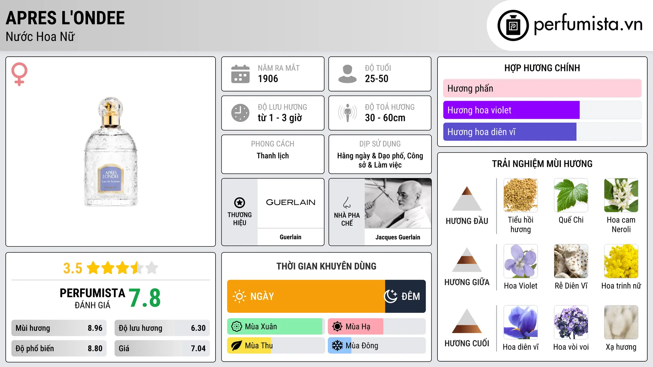Click the Guerlain brand logo image
The width and height of the screenshot is (653, 367).
290,203
